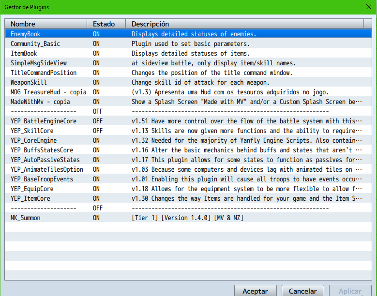
Task: Select the MOG_TreasureHud - copia plugin
Action: point(48,92)
